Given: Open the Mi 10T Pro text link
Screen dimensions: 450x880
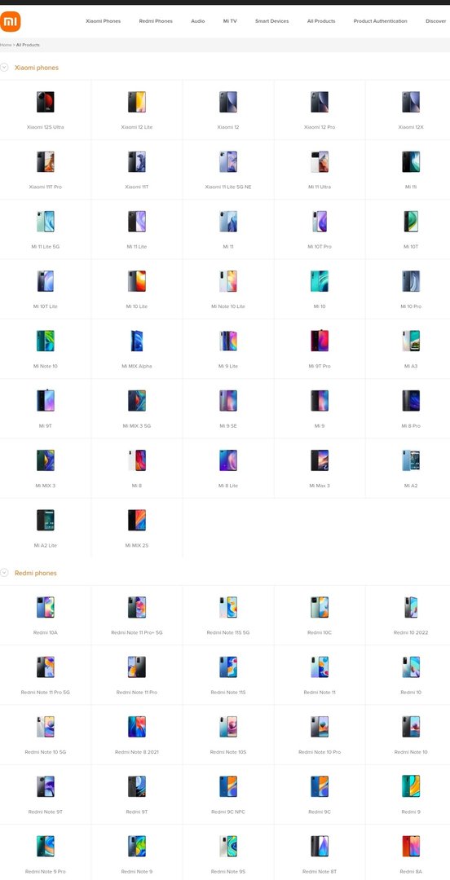Looking at the screenshot, I should 320,247.
